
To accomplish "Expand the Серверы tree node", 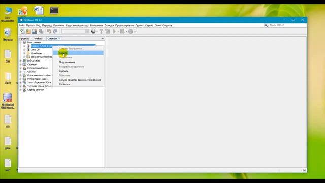I will pos(20,65).
